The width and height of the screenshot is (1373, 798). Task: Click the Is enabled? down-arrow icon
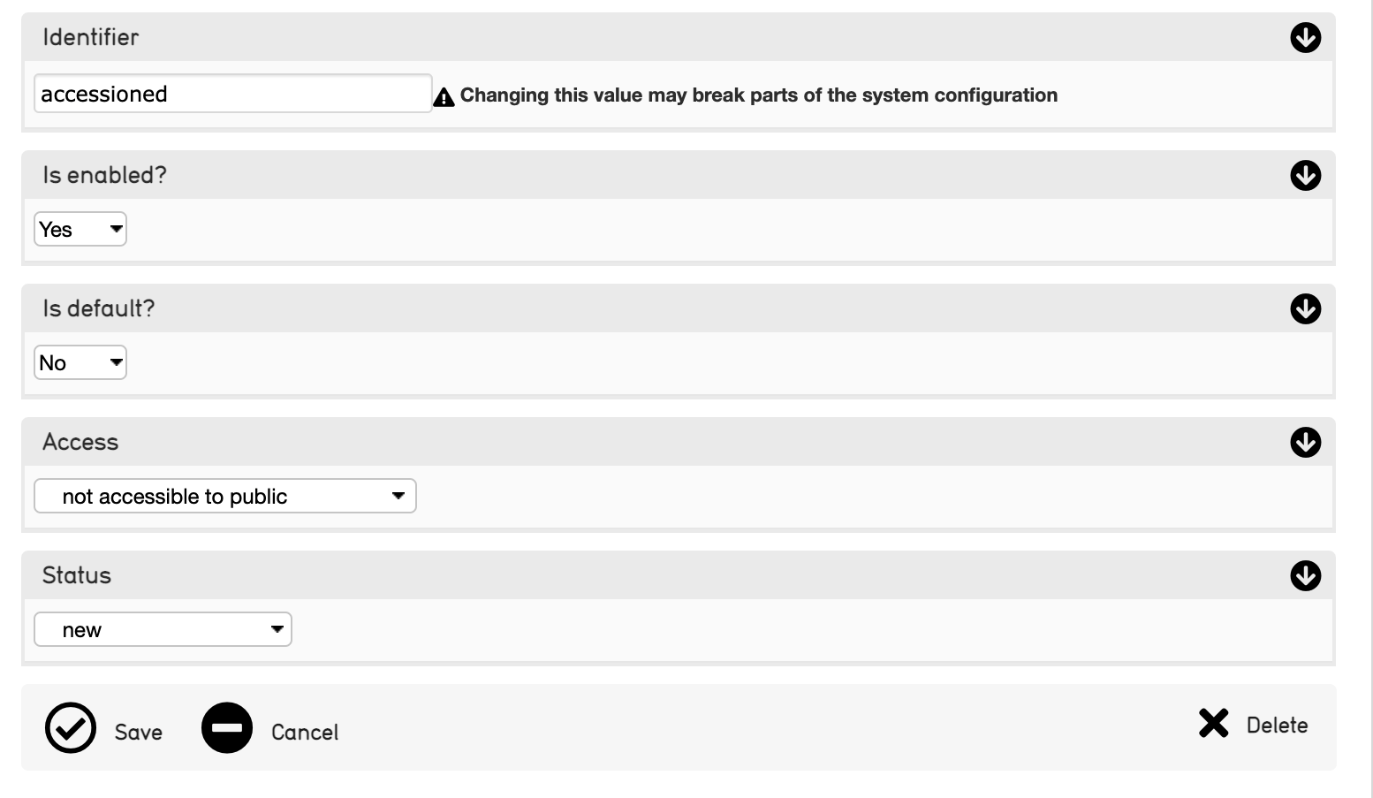tap(1305, 176)
